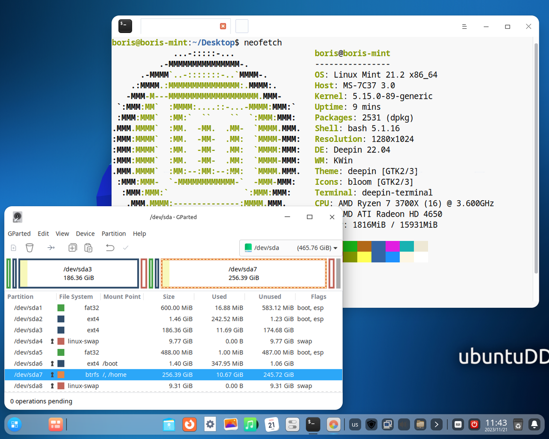The width and height of the screenshot is (549, 439).
Task: Select the Resize/Move partition tool
Action: 51,247
